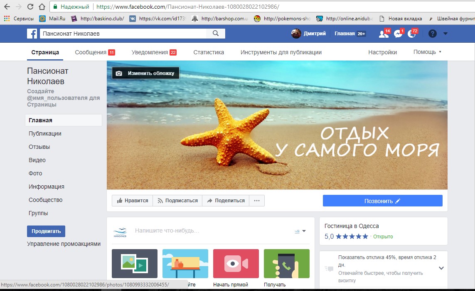Click the get phone calls tile
Image resolution: width=475 pixels, height=291 pixels.
click(x=287, y=264)
